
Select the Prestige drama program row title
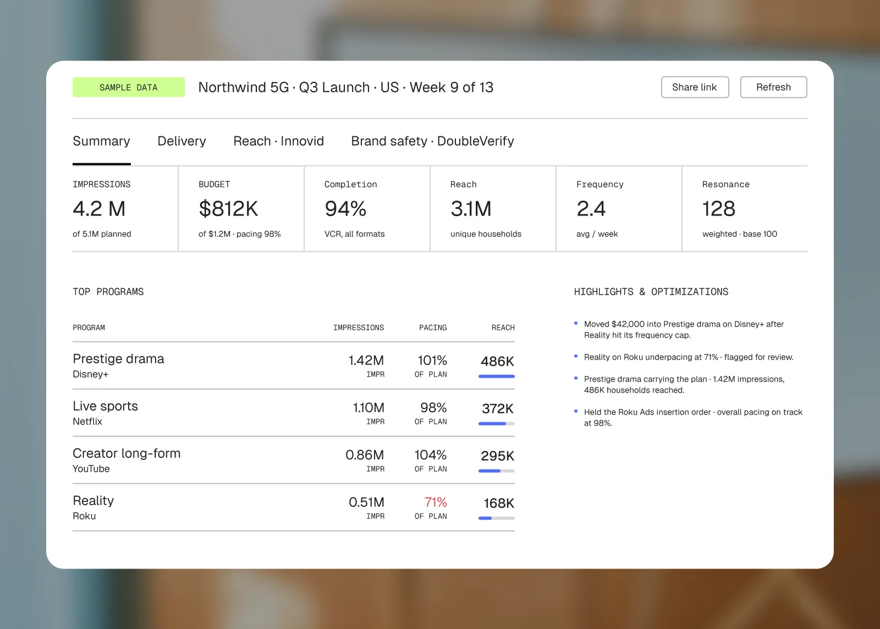(x=118, y=359)
